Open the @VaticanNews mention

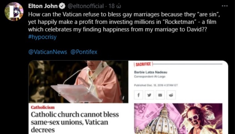48,52
